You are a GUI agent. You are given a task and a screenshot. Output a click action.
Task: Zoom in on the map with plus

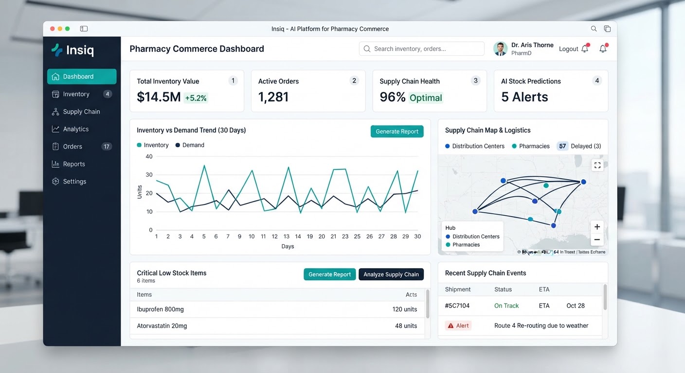tap(597, 227)
